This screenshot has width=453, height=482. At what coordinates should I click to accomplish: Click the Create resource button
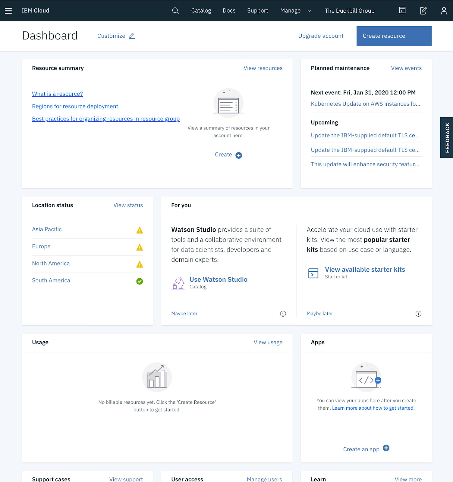click(x=394, y=36)
